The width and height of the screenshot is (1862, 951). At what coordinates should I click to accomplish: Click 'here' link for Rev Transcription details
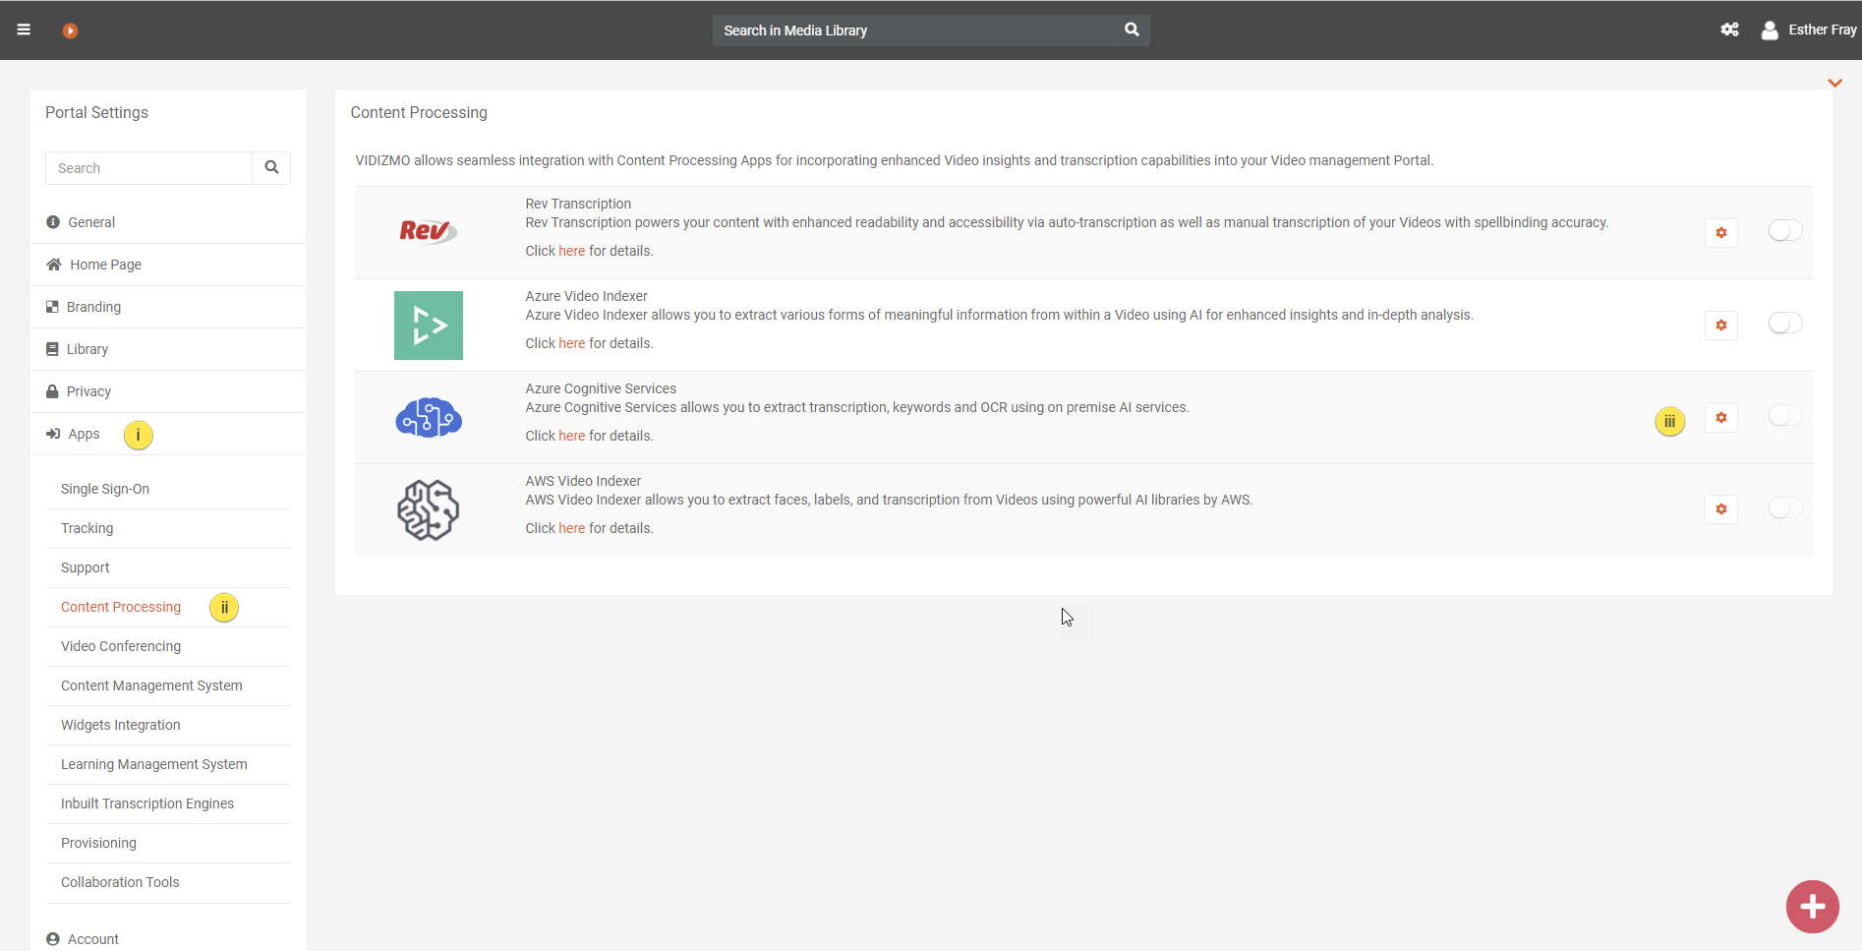pyautogui.click(x=571, y=251)
